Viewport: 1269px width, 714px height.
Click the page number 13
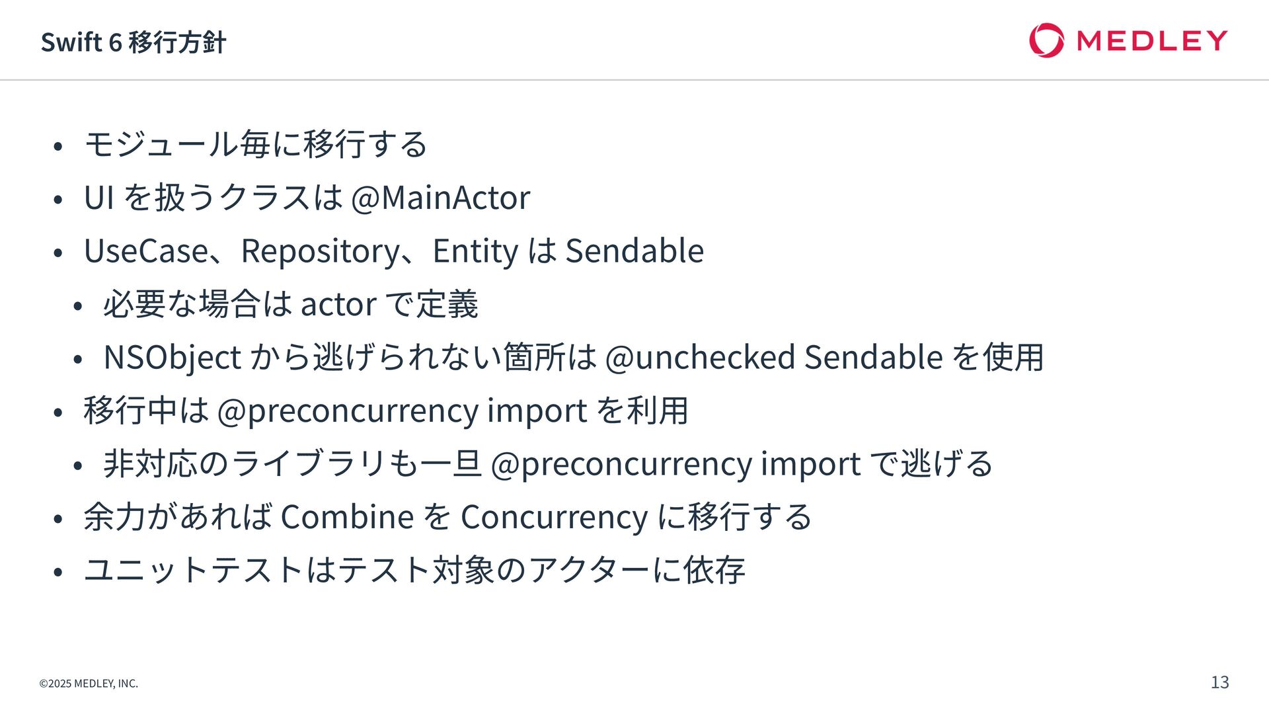point(1219,682)
